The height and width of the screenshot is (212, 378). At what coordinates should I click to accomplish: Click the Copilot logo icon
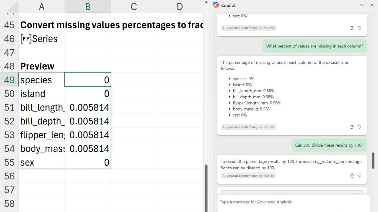tap(216, 5)
